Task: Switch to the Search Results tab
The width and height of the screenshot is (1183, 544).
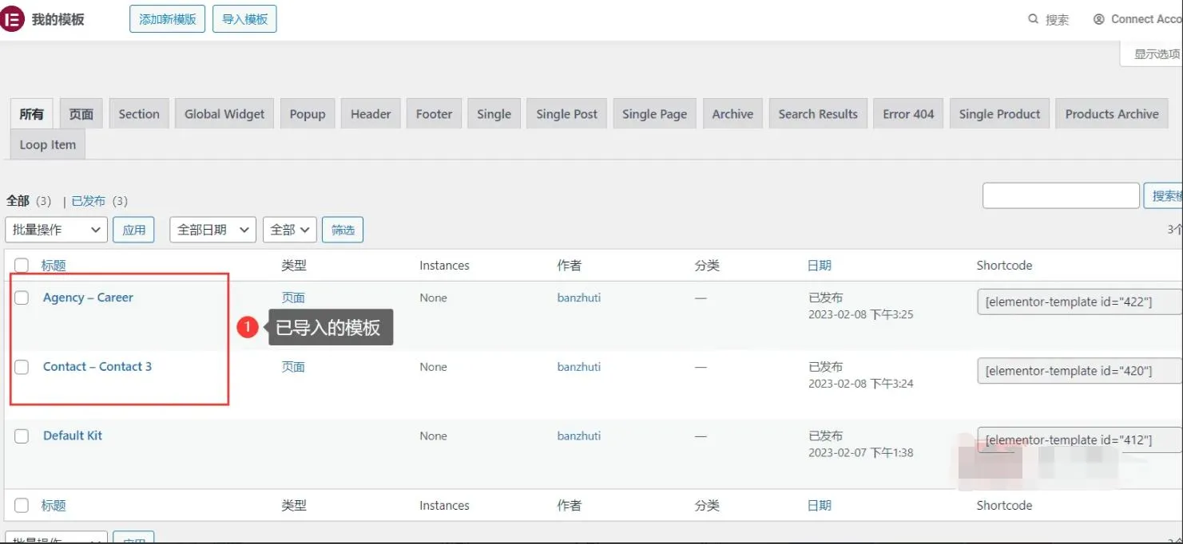Action: pyautogui.click(x=818, y=114)
